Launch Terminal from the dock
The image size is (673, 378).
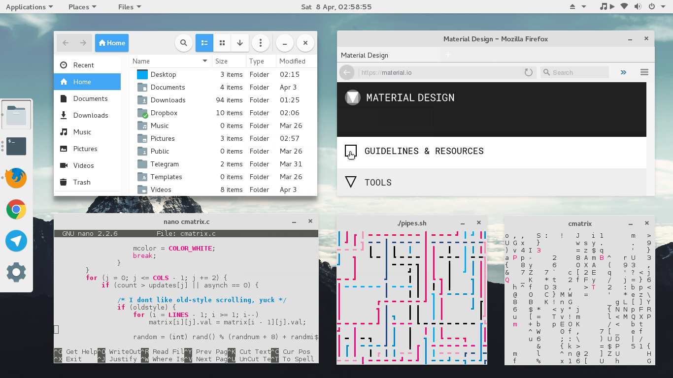16,146
